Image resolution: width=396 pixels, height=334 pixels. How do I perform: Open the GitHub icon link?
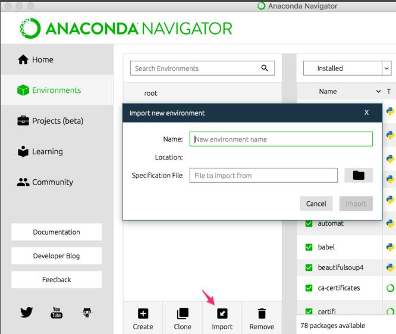point(87,312)
